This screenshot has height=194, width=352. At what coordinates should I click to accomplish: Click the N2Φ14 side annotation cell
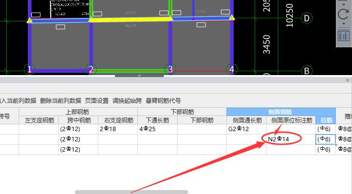click(x=291, y=139)
